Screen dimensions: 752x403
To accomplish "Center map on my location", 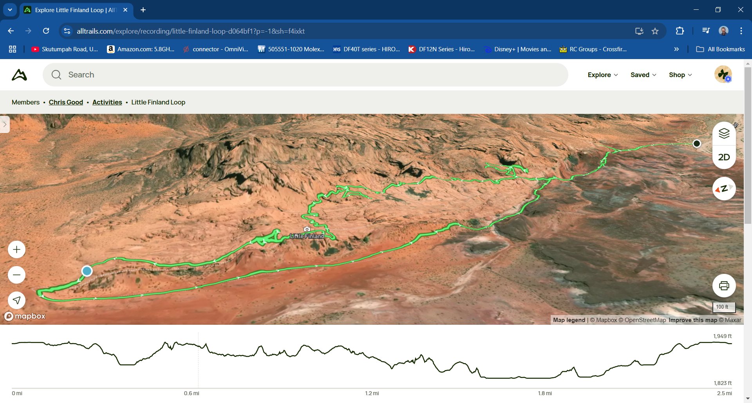I will (x=16, y=300).
